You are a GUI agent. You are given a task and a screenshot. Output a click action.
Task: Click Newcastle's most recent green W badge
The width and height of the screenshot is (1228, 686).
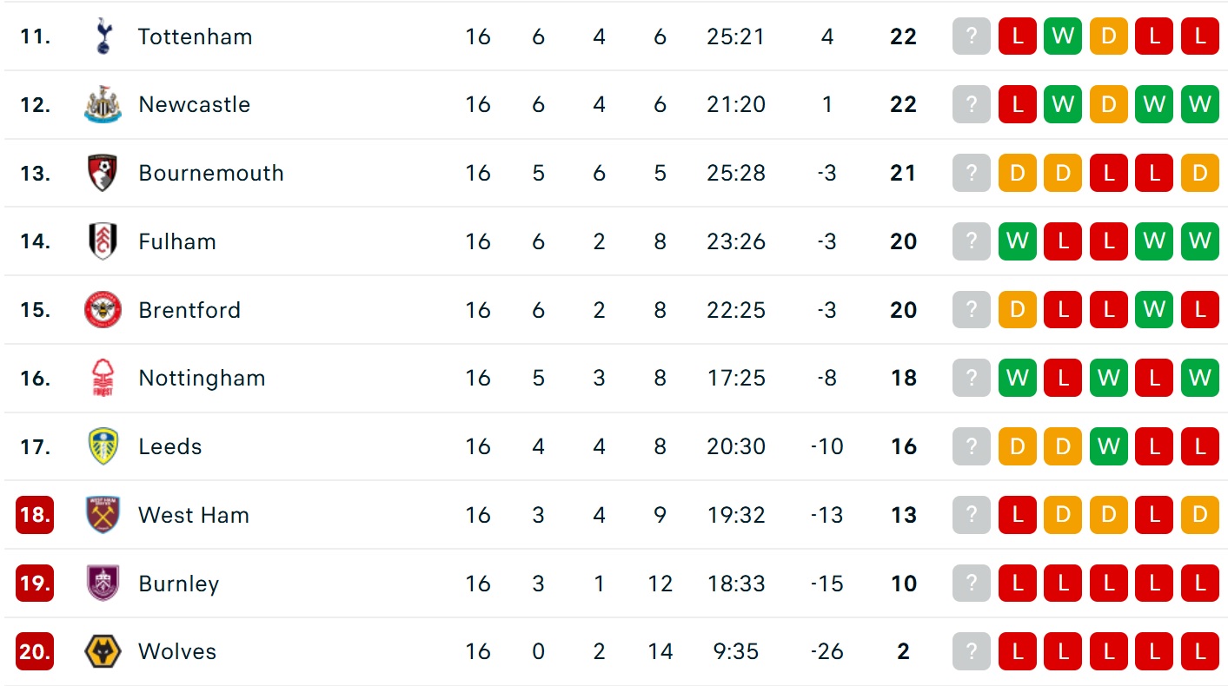[1063, 105]
